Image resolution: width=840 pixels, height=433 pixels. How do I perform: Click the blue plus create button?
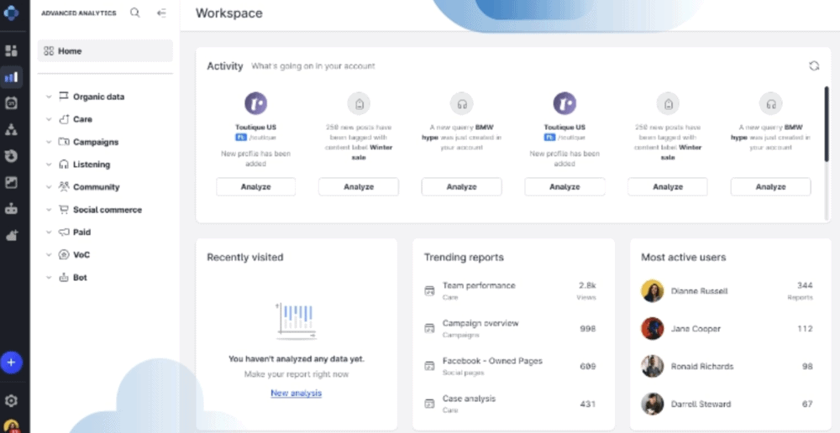[11, 363]
